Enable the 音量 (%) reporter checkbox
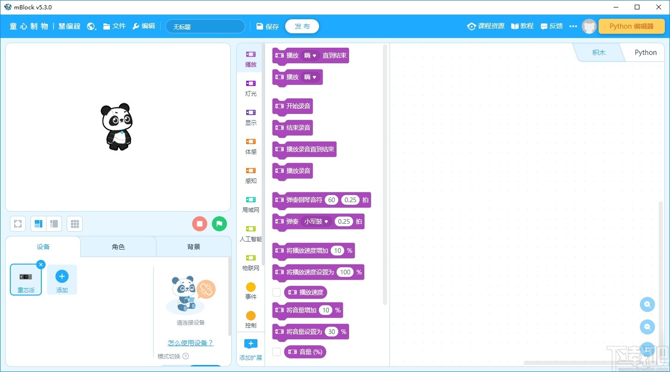This screenshot has height=372, width=670. click(x=277, y=352)
